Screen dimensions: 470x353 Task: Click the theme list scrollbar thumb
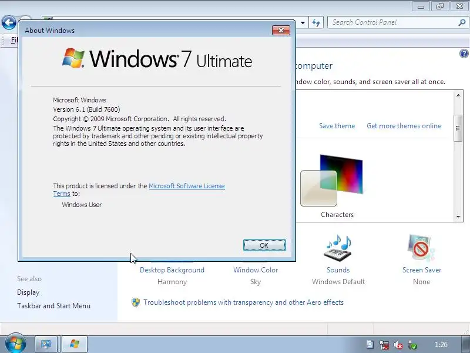[x=458, y=128]
